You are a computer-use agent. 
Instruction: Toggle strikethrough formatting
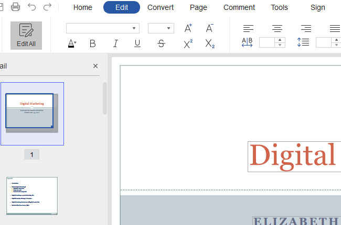[x=161, y=44]
